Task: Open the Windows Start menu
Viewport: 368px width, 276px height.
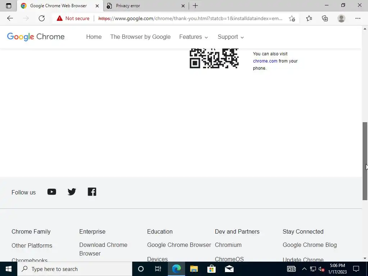Action: tap(9, 269)
